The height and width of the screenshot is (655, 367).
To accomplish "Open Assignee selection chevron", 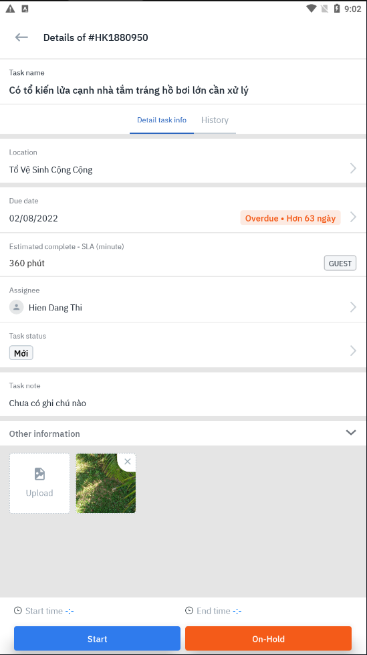I will [x=353, y=308].
